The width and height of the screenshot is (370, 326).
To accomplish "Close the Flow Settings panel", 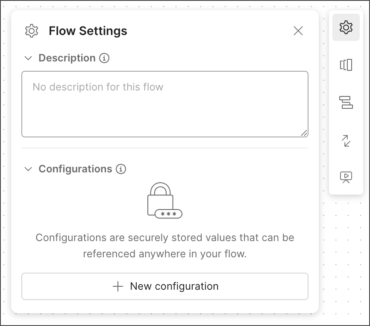I will (298, 31).
